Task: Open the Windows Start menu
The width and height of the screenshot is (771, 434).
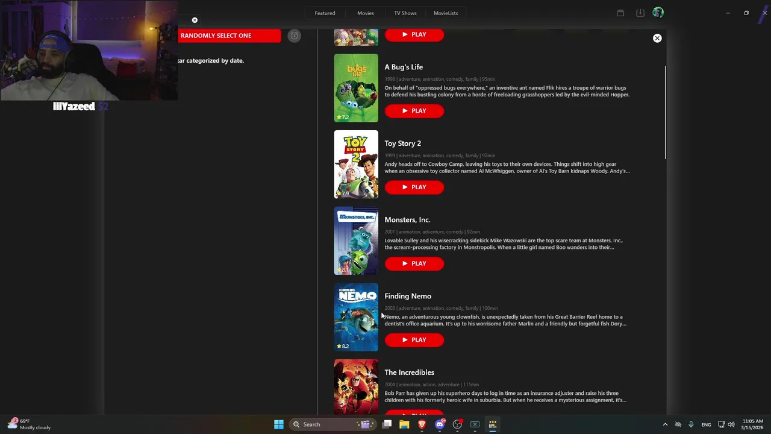Action: (x=278, y=424)
